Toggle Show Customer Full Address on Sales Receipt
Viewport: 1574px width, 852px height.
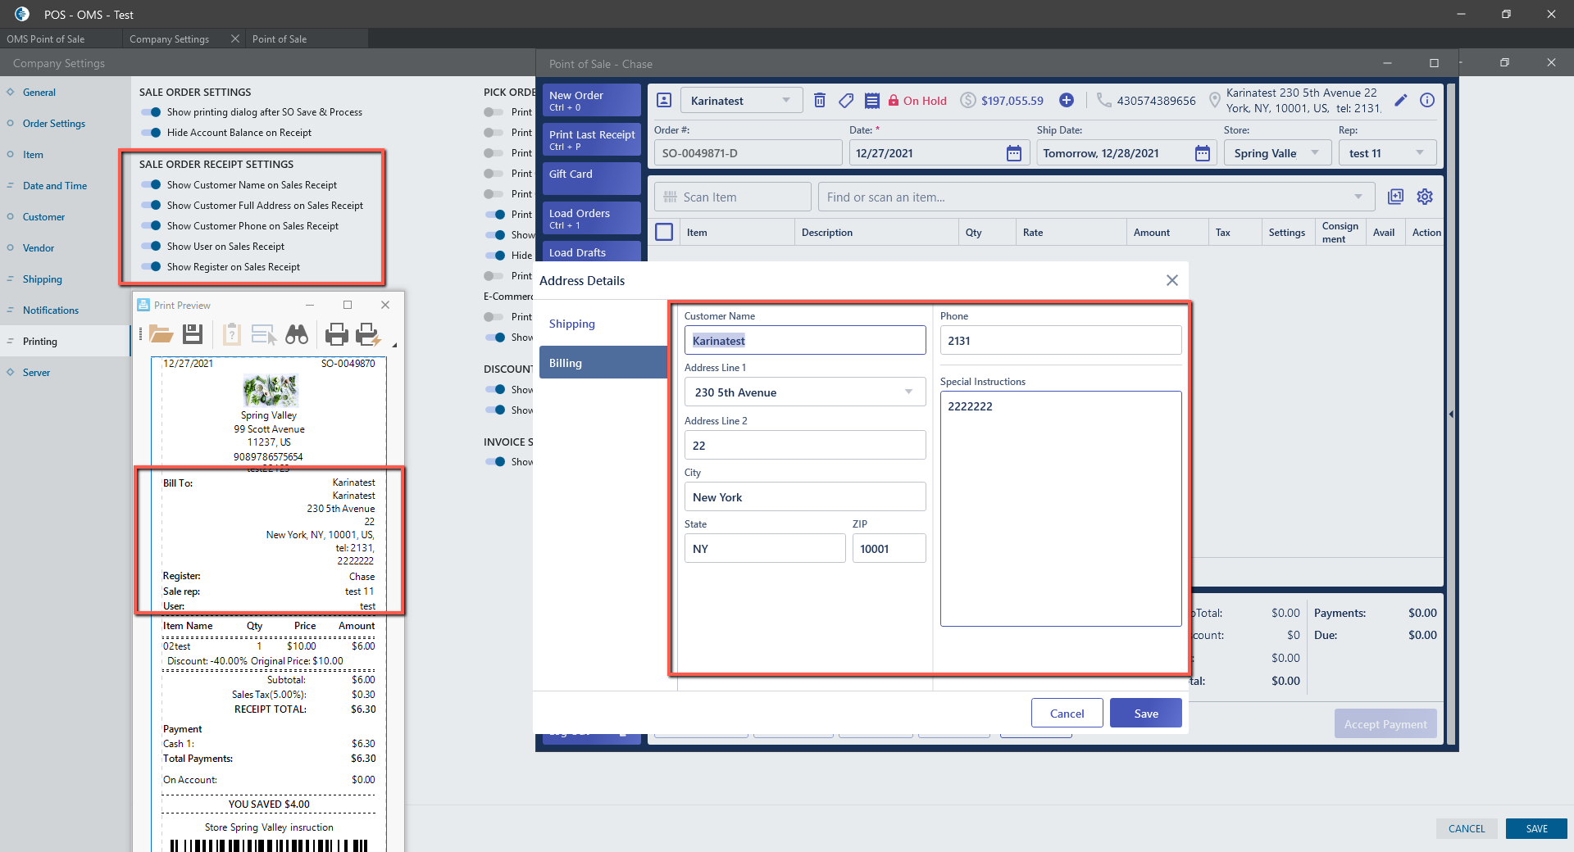coord(151,206)
